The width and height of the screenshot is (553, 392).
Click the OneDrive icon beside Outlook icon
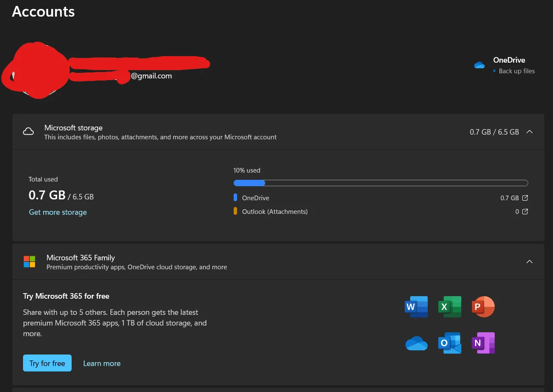click(x=416, y=343)
